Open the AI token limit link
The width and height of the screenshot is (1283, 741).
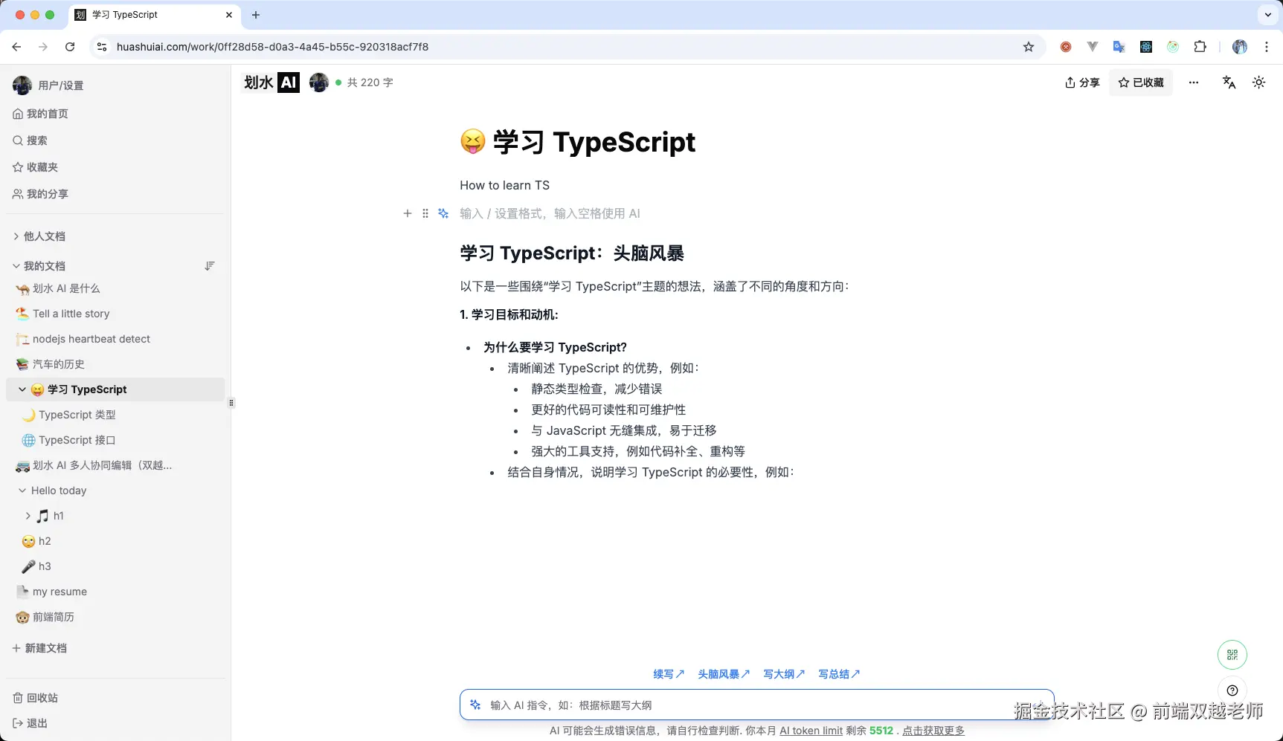(811, 731)
